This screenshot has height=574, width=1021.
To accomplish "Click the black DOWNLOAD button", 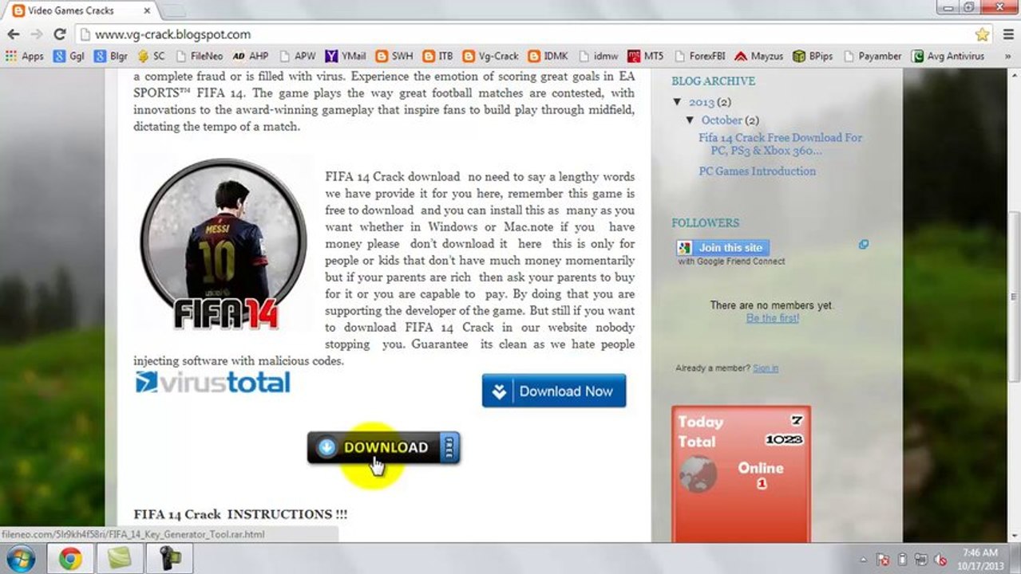I will [384, 447].
